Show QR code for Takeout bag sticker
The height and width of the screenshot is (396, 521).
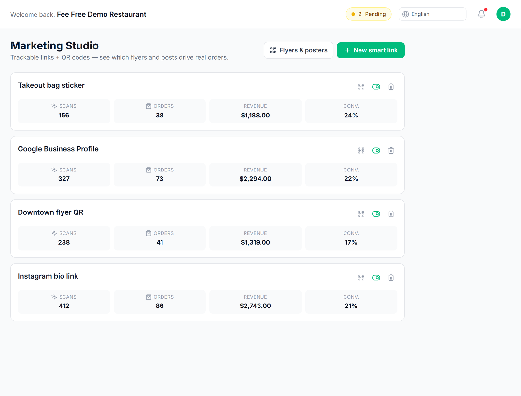point(361,87)
